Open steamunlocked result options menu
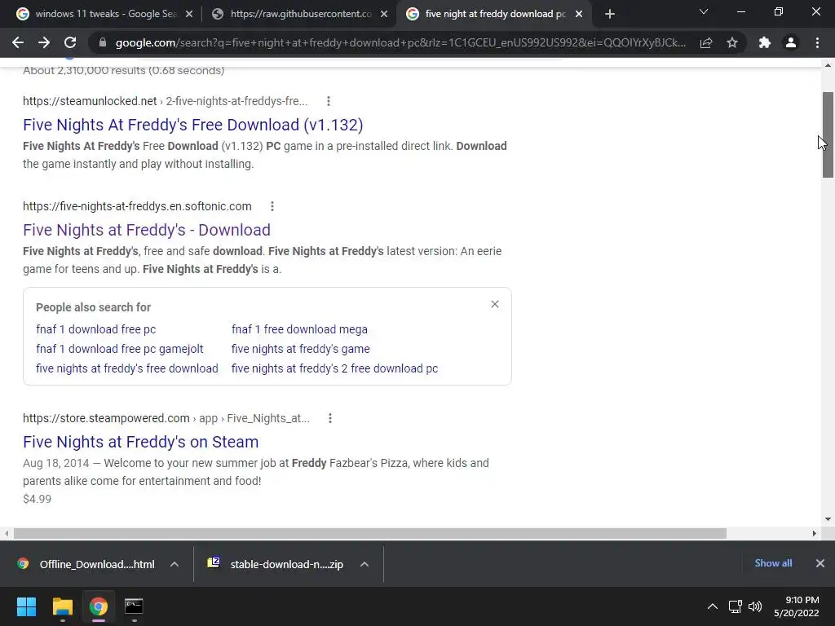This screenshot has height=626, width=835. tap(329, 101)
